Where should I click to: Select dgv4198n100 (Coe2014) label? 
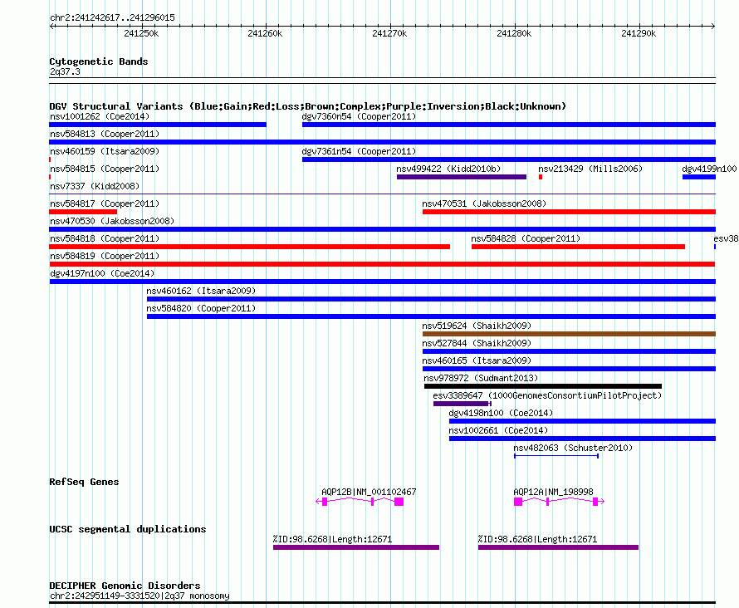tap(501, 413)
